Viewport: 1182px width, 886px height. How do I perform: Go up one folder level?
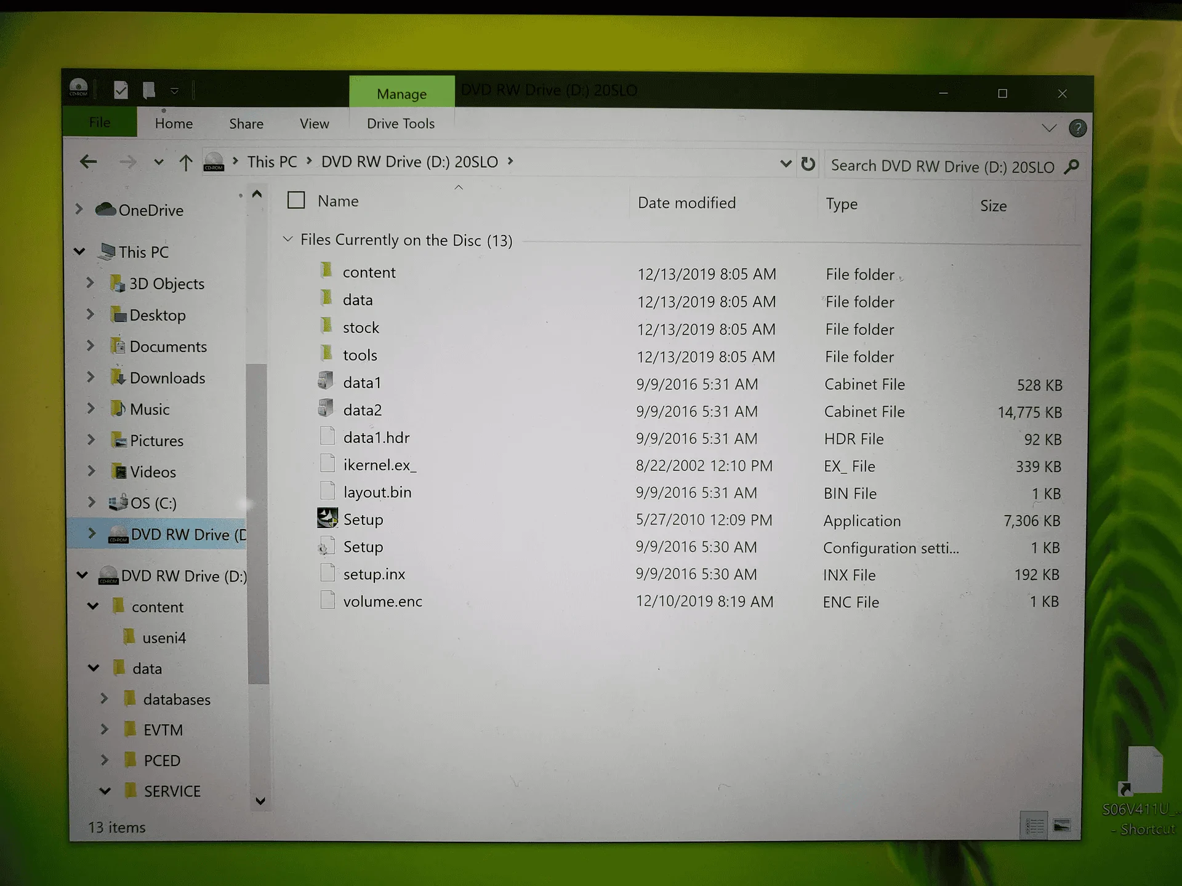click(185, 162)
